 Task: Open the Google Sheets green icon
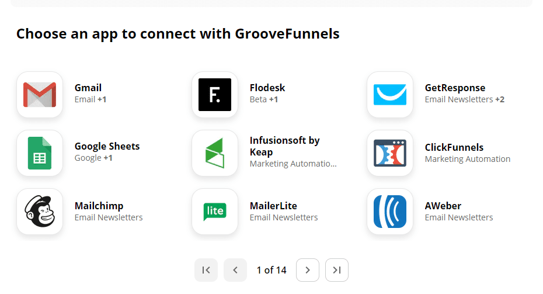coord(40,153)
